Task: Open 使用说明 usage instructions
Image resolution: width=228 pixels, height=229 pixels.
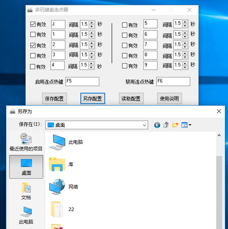Action: click(x=169, y=99)
